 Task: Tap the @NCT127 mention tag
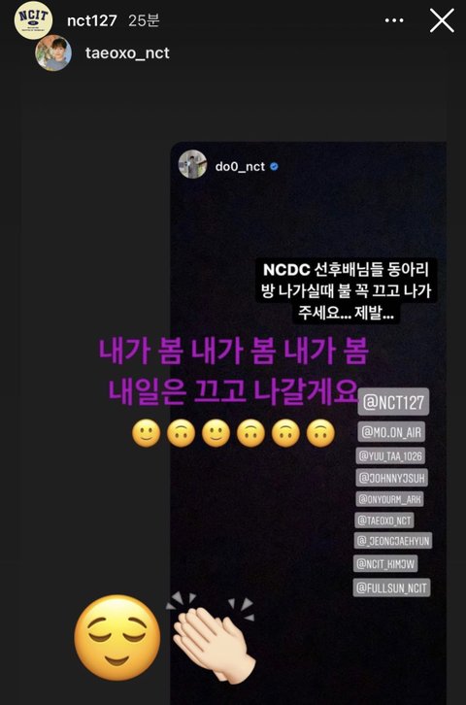coord(393,401)
